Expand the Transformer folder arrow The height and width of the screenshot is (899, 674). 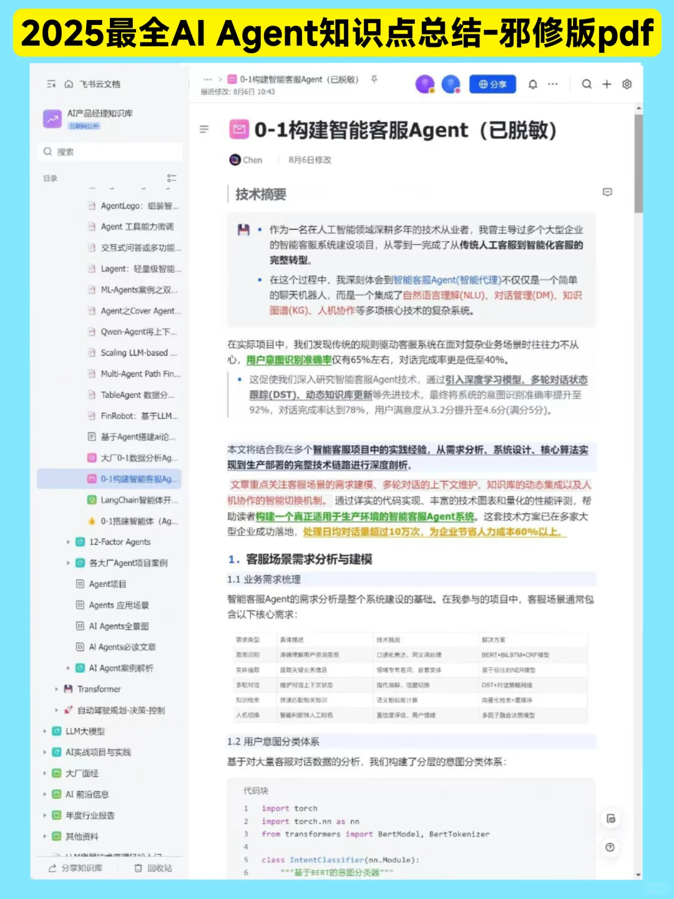[x=56, y=689]
